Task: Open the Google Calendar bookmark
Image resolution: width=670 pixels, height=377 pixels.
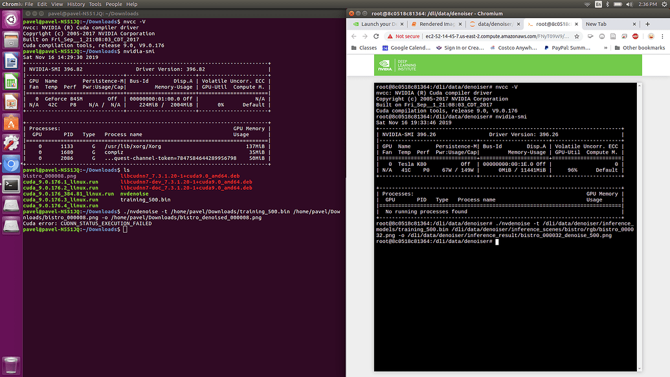Action: [407, 48]
